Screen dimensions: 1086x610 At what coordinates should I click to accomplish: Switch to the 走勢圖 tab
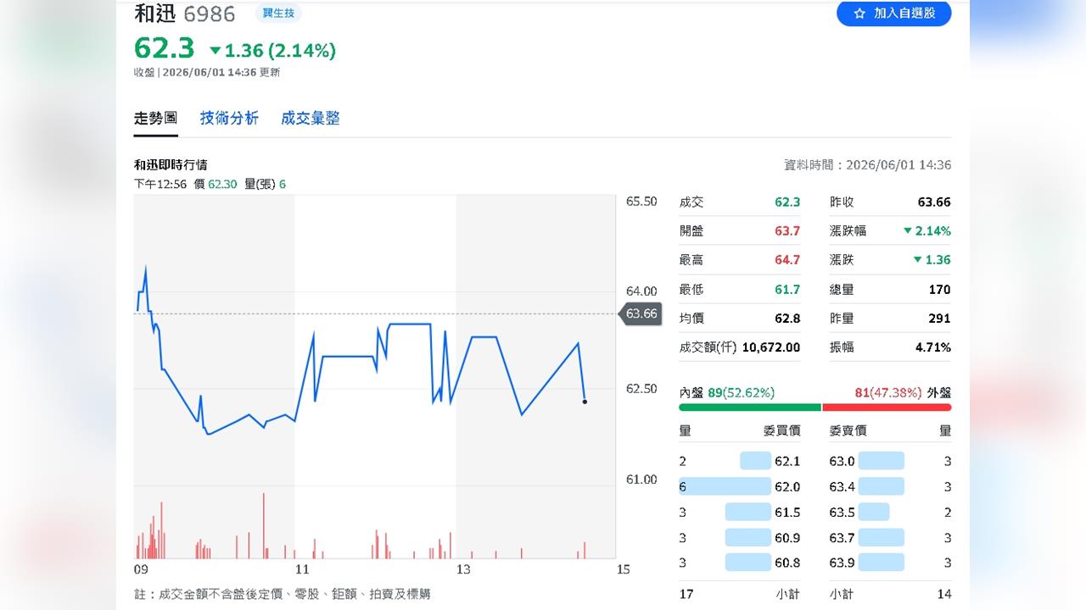156,119
